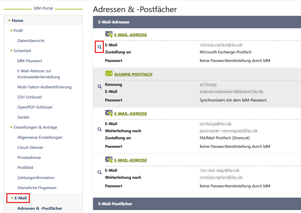The image size is (301, 213).
Task: Click the magnifier icon of the last e-mail address entry
Action: click(x=100, y=172)
